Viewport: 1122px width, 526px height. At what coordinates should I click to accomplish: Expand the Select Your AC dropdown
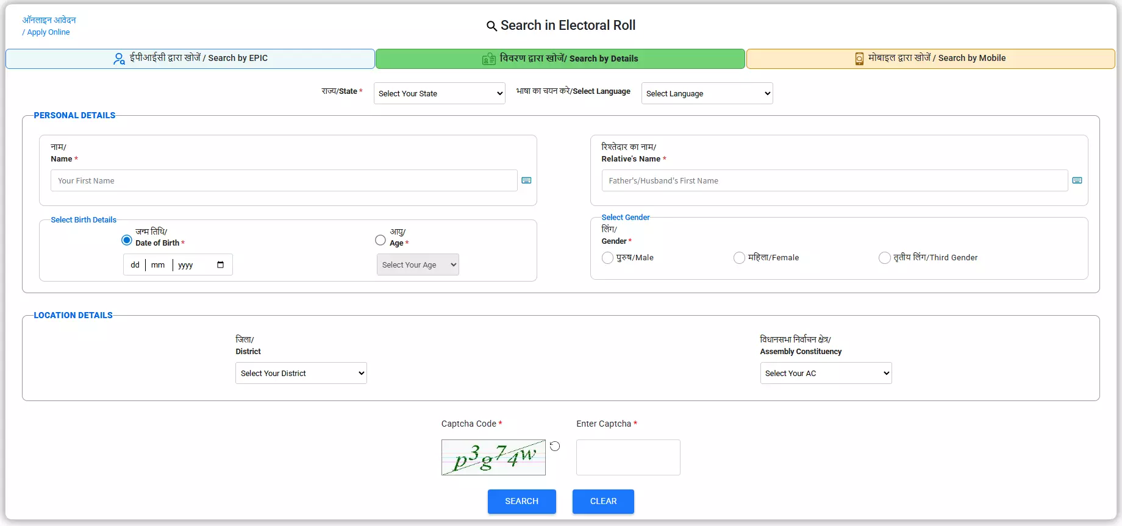point(826,373)
